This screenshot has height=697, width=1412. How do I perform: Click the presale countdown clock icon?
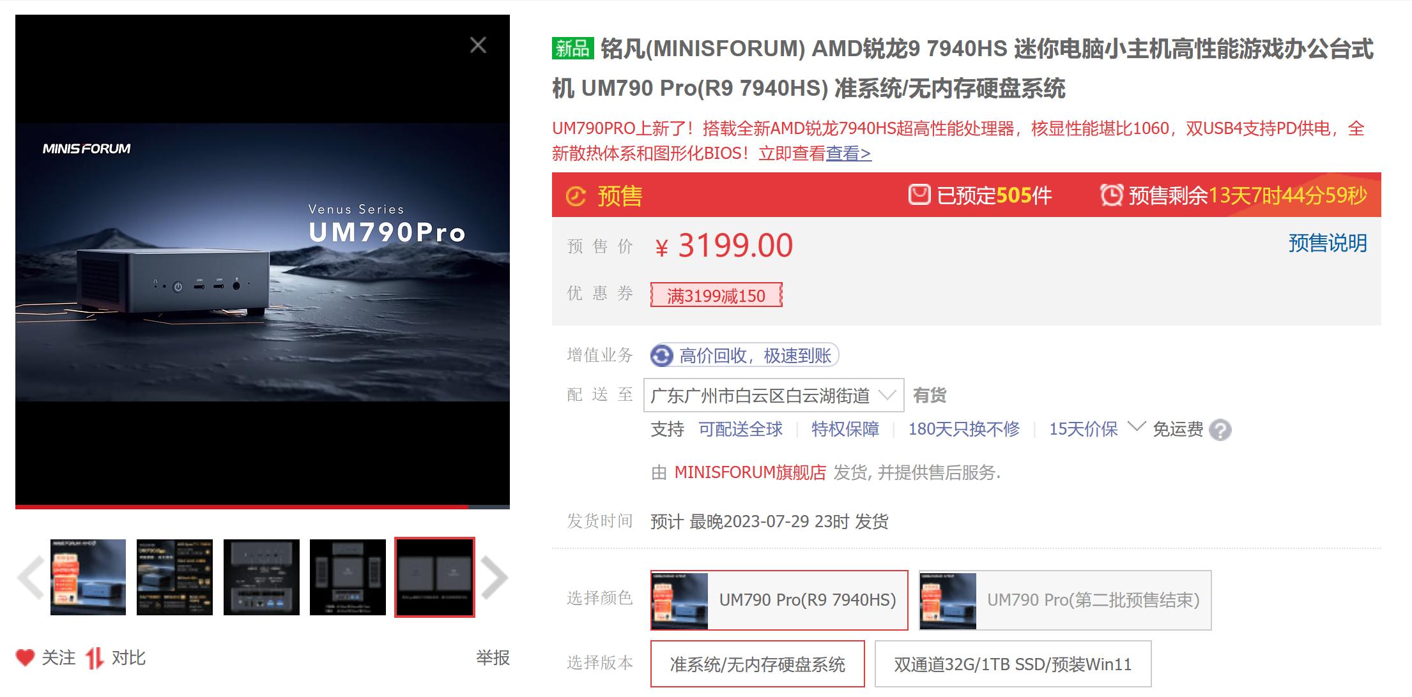1111,195
